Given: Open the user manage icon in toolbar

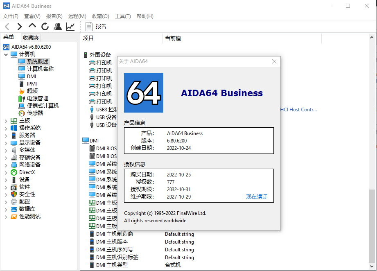Looking at the screenshot, I should (58, 27).
